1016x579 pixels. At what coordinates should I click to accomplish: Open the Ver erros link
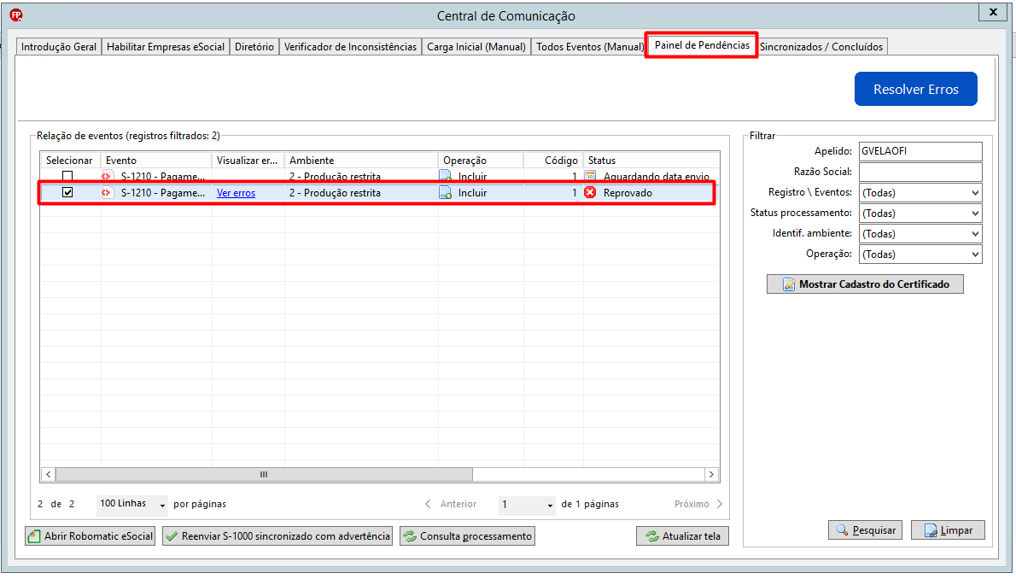tap(236, 192)
